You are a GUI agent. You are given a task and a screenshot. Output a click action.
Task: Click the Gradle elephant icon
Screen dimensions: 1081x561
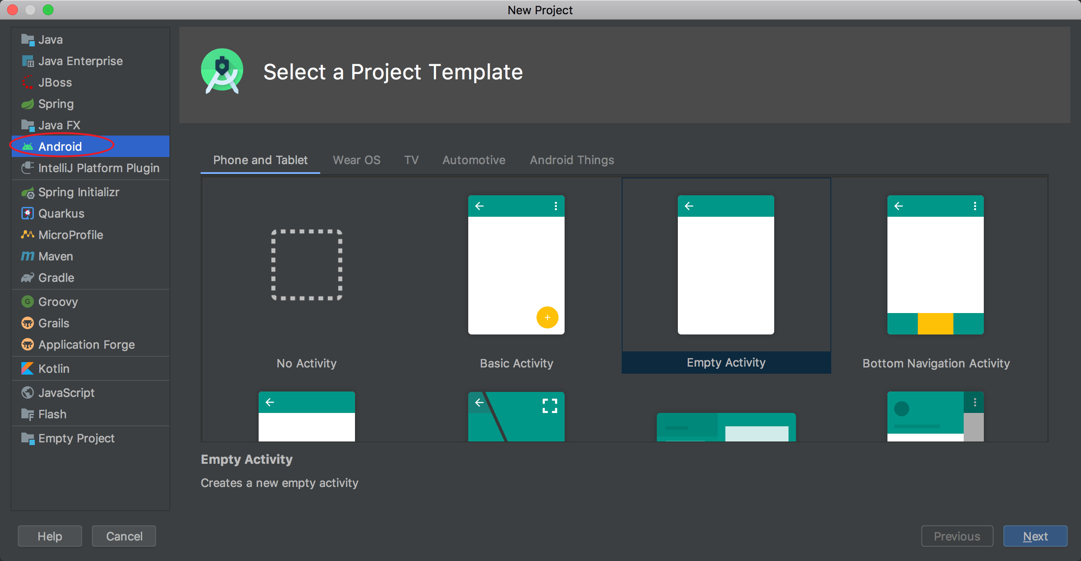[28, 278]
